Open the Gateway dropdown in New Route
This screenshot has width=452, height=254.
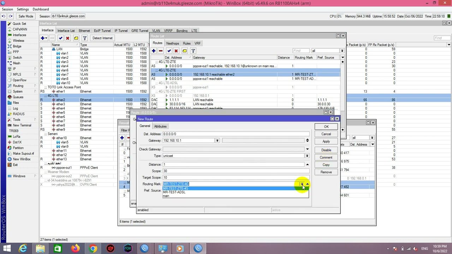click(x=217, y=140)
